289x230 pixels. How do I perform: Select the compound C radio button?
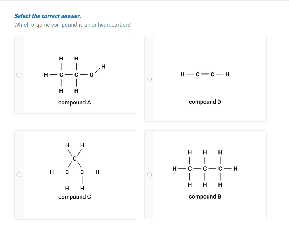(x=19, y=175)
